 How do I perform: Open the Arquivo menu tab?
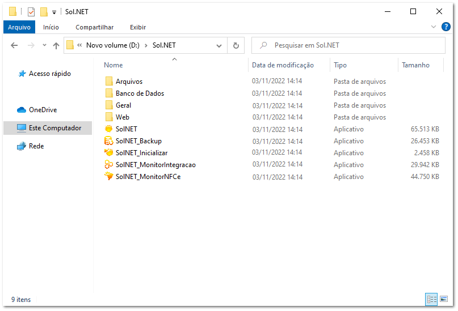click(19, 27)
